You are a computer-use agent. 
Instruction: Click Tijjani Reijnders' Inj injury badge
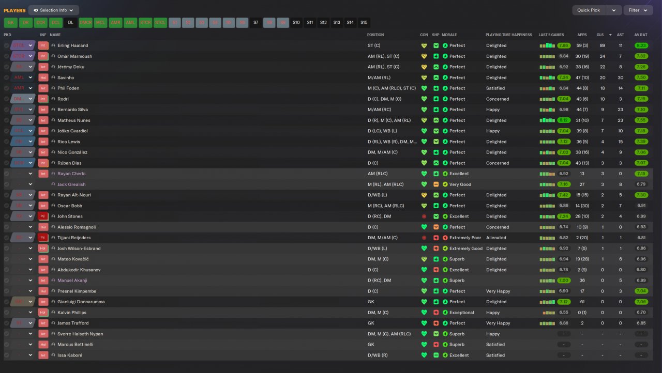(43, 238)
